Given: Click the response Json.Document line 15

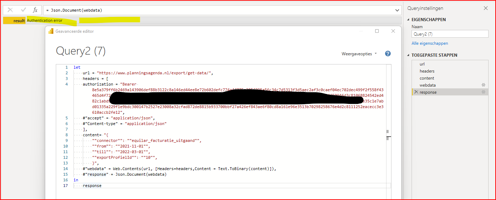Looking at the screenshot, I should pyautogui.click(x=124, y=174).
